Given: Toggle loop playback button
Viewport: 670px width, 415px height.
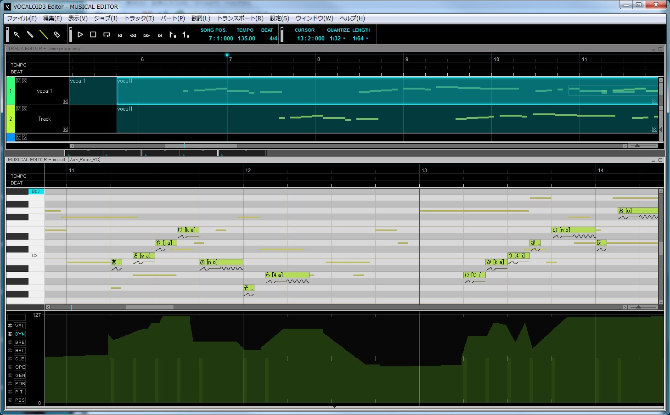Looking at the screenshot, I should point(107,34).
